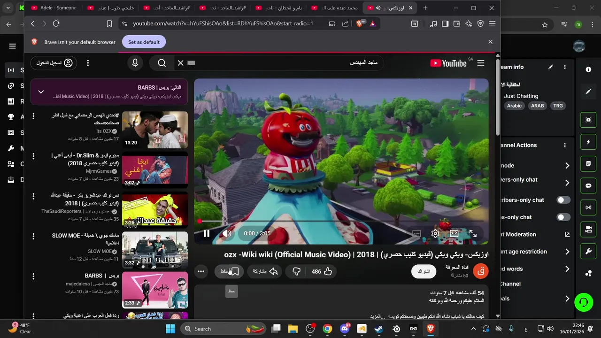Open the قناة المعرفة channel avatar
601x338 pixels.
tap(480, 271)
